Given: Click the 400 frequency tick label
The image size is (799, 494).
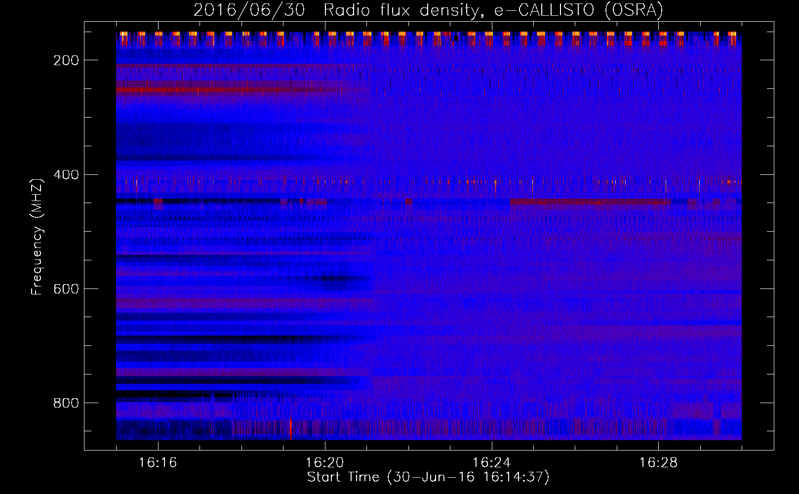Looking at the screenshot, I should coord(66,174).
